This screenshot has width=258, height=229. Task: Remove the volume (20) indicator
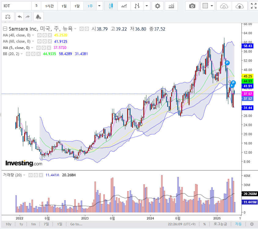[41, 175]
